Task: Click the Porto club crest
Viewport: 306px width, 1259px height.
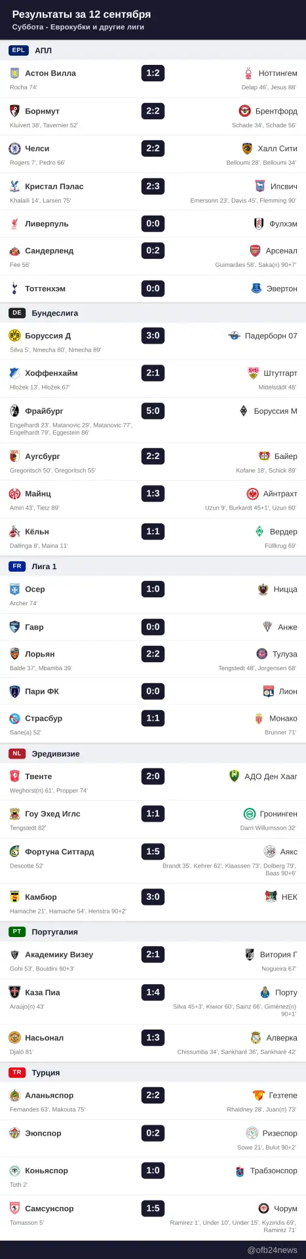Action: pos(265,993)
